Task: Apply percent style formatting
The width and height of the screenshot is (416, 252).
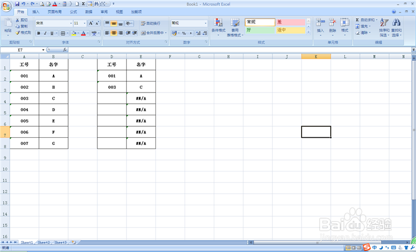Action: [184, 33]
